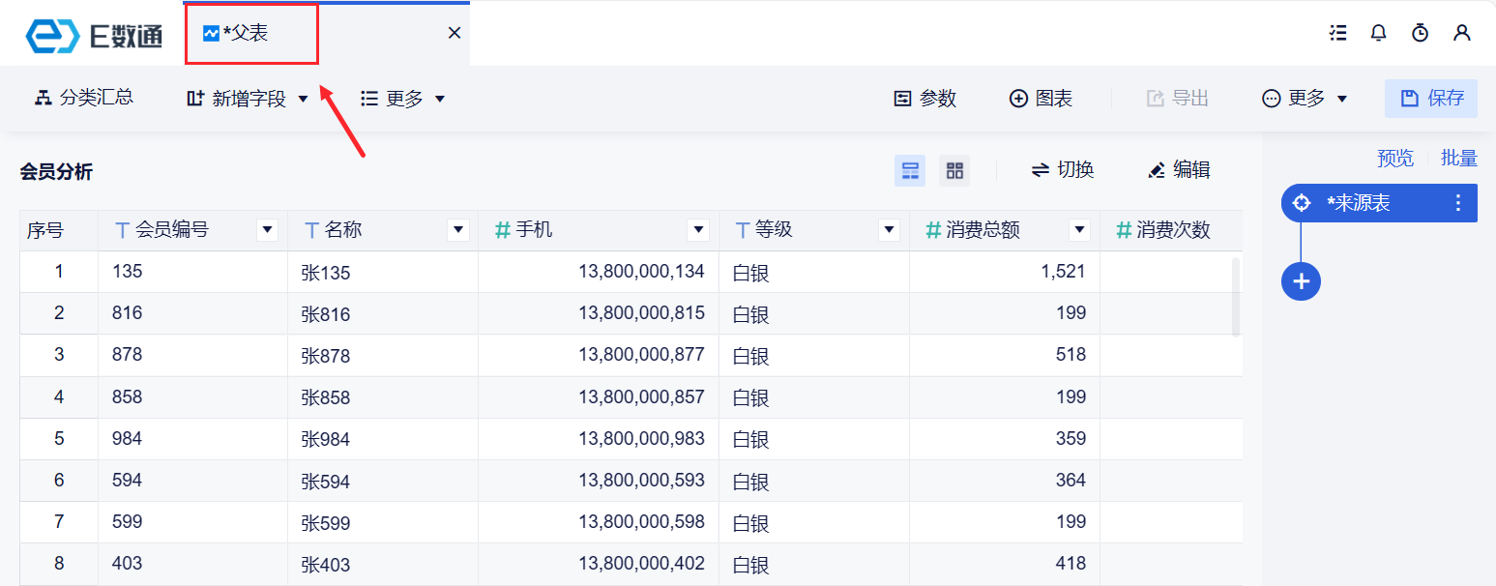Switch to table list view
The width and height of the screenshot is (1496, 586).
910,171
